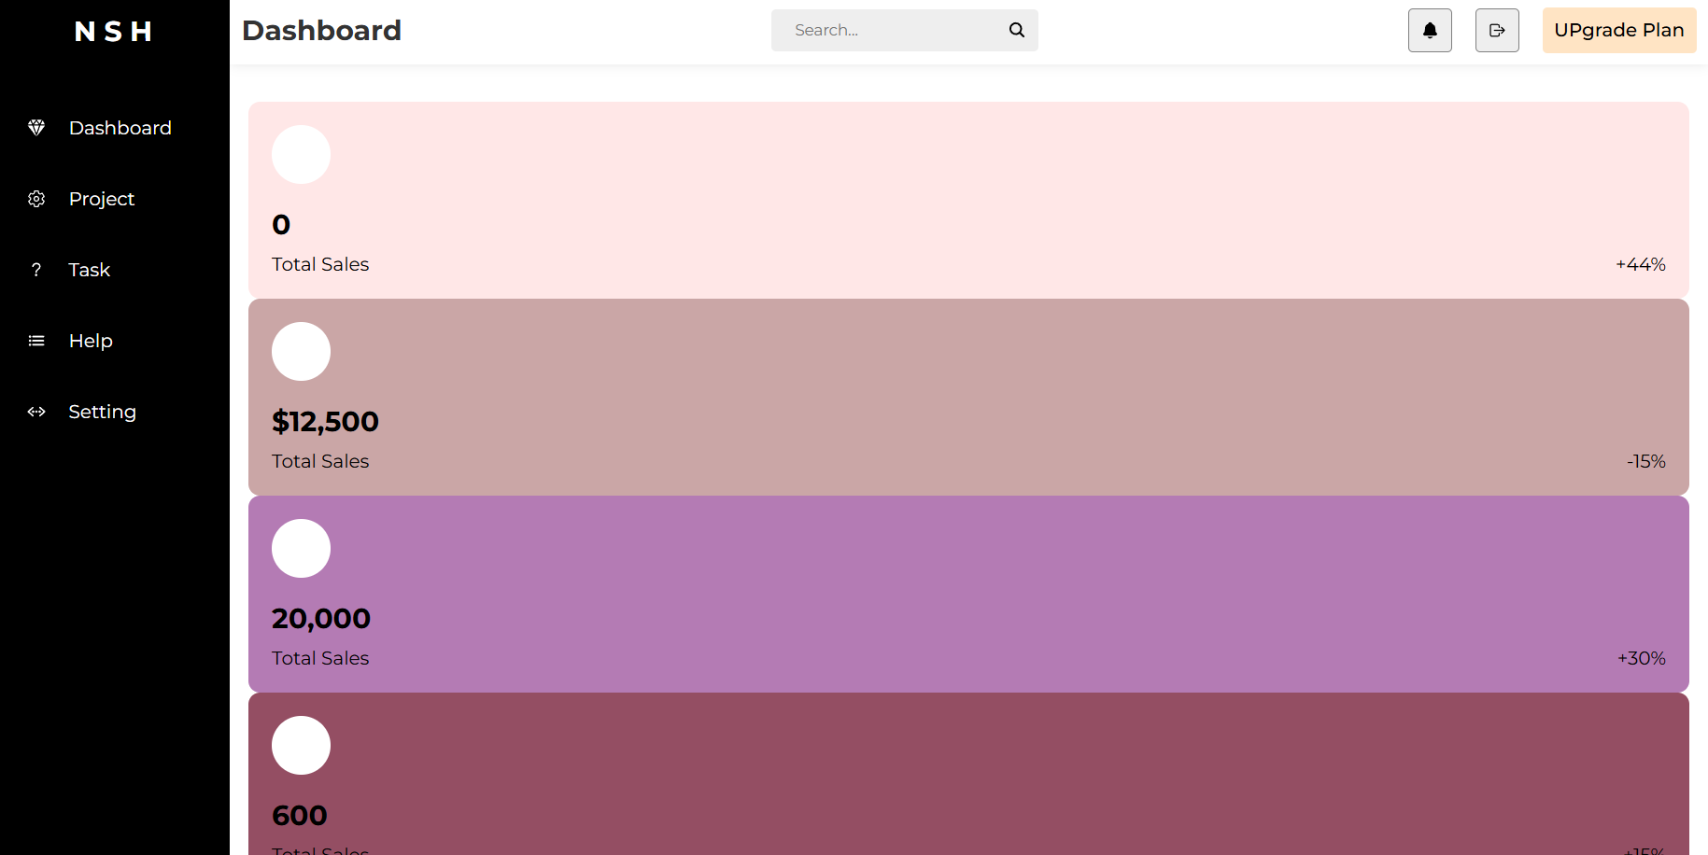Go to Project in the sidebar
1708x855 pixels.
(x=102, y=199)
